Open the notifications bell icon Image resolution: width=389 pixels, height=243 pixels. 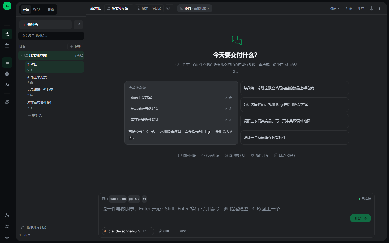7,237
